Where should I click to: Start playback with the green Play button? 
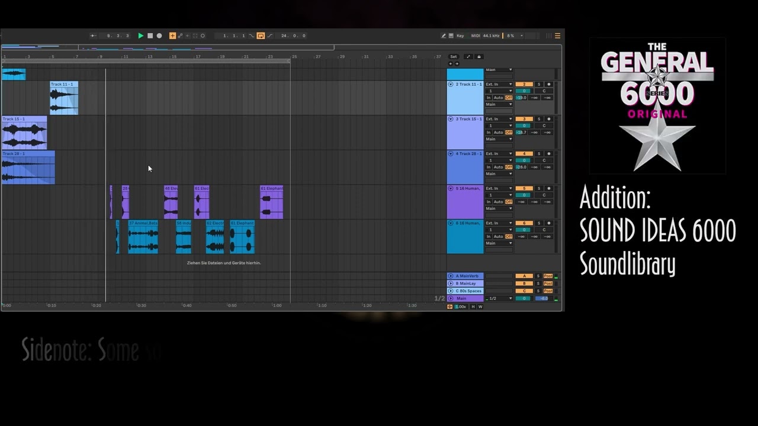tap(140, 35)
